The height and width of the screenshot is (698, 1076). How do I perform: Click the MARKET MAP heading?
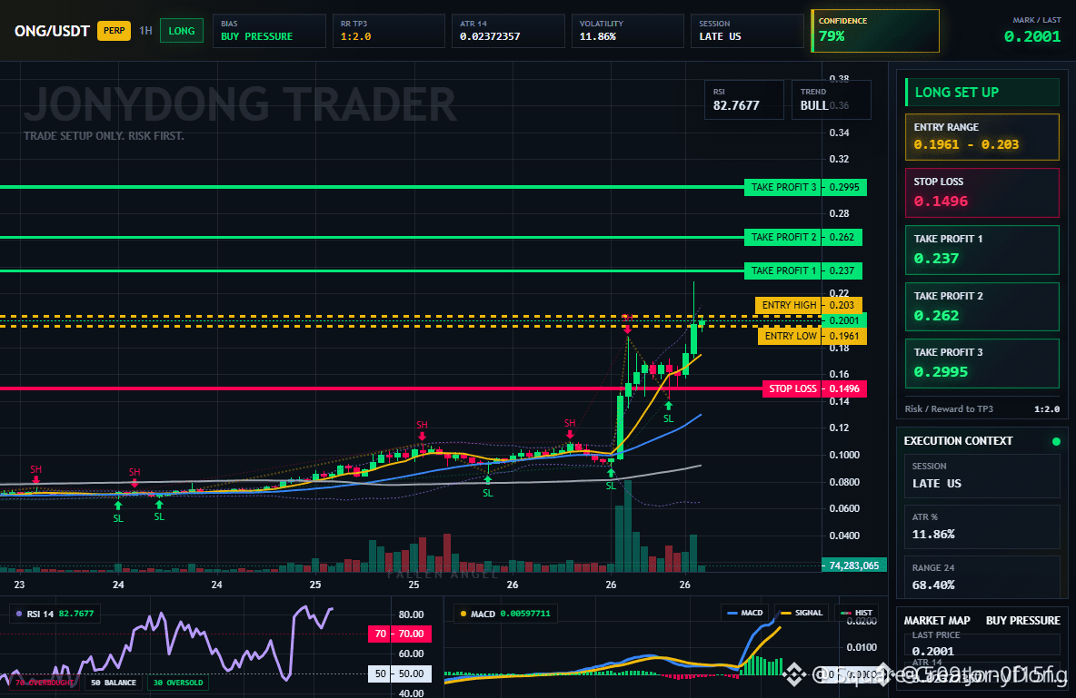click(937, 621)
